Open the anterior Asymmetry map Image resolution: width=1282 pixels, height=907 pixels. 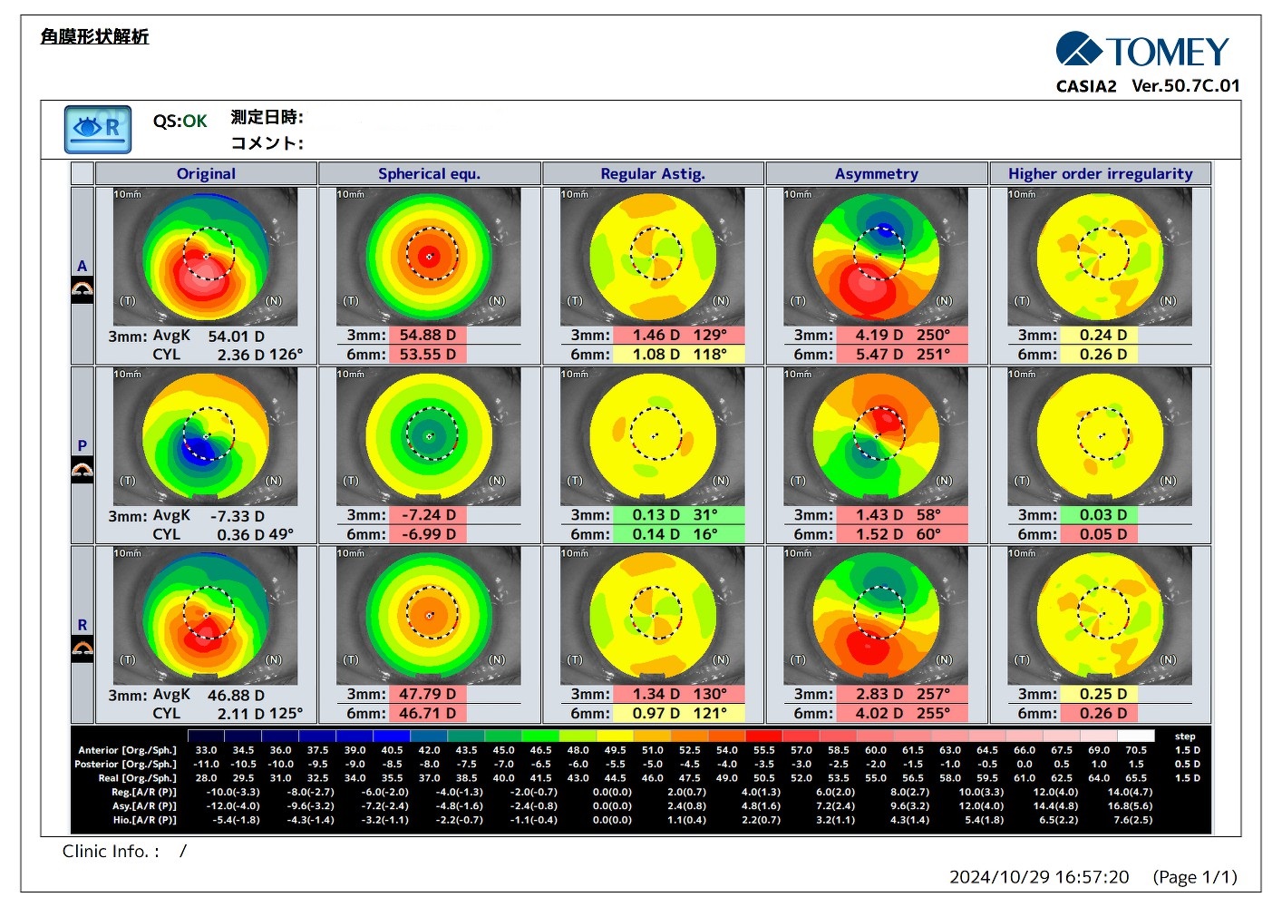876,257
